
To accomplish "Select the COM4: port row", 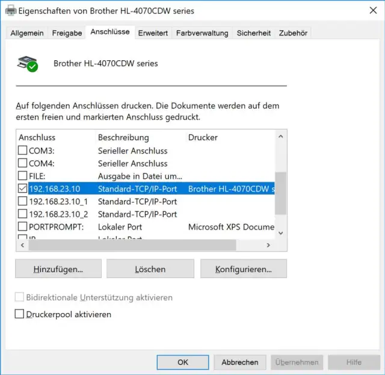I will [146, 163].
